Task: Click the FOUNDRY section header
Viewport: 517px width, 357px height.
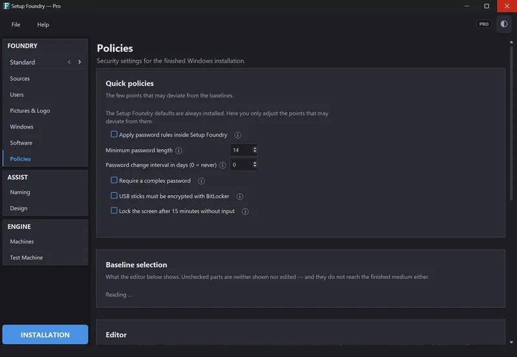Action: (23, 46)
